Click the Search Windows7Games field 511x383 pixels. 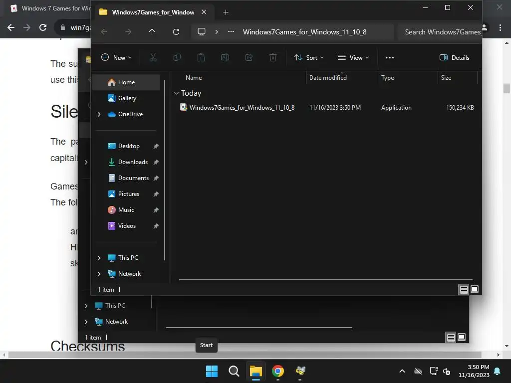coord(440,32)
